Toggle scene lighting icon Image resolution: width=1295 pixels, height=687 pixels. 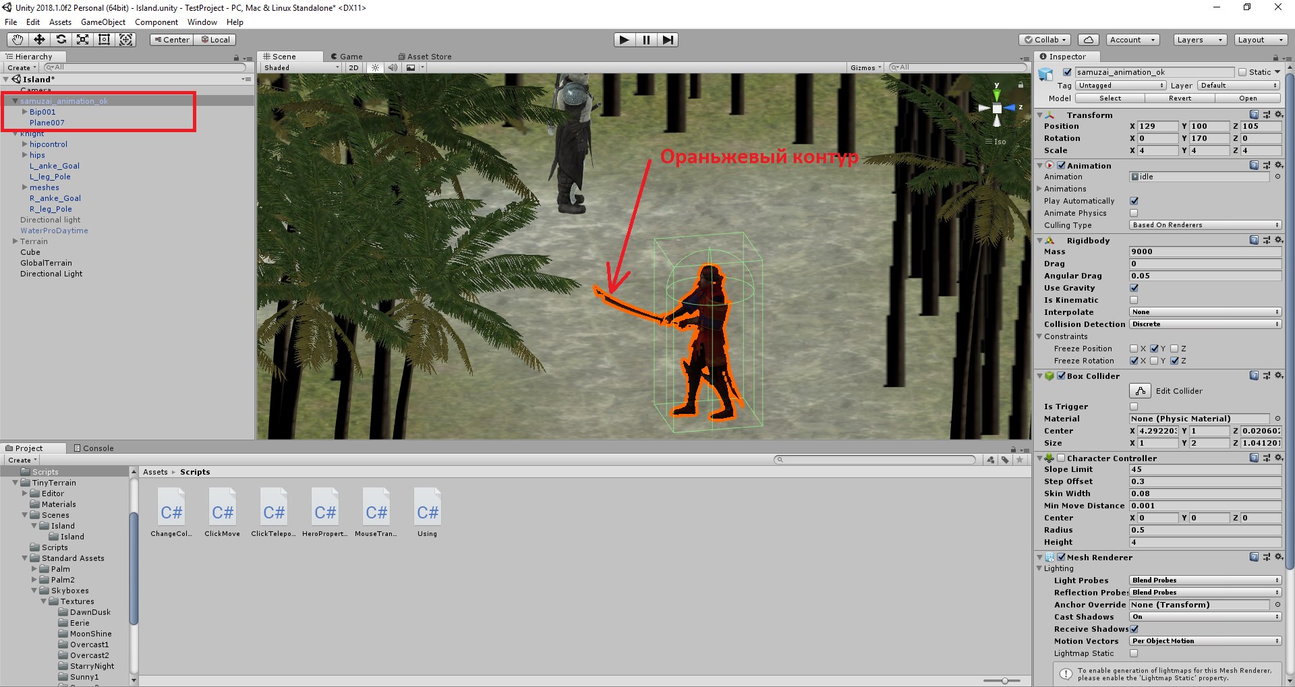[x=376, y=67]
